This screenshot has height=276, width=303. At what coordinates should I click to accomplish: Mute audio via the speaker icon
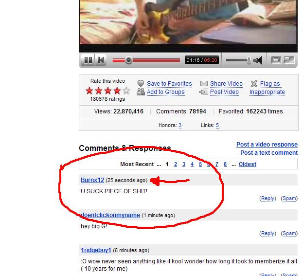click(x=258, y=60)
